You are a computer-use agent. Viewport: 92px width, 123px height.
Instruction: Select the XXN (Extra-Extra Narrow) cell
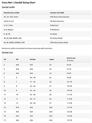[60, 17]
